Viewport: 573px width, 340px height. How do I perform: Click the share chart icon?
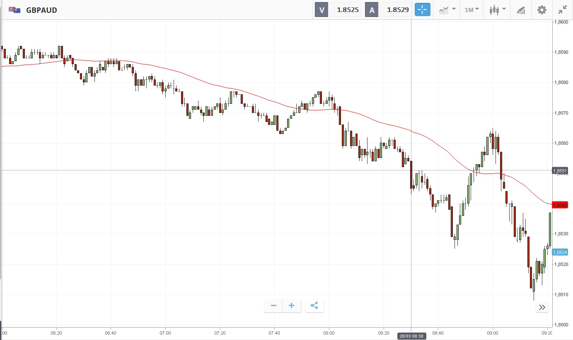(x=314, y=306)
